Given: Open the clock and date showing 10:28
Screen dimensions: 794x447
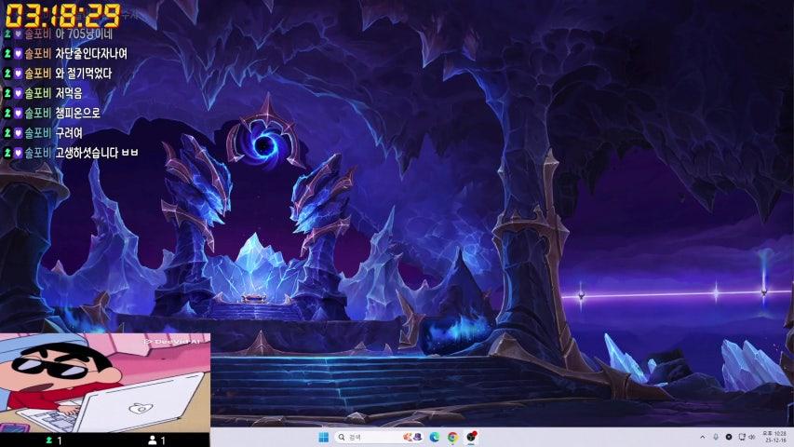Looking at the screenshot, I should [774, 437].
